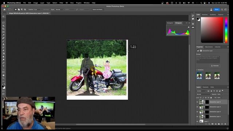Filter layers by type (T) icon
Viewport: 233px width, 131px height.
click(x=214, y=91)
